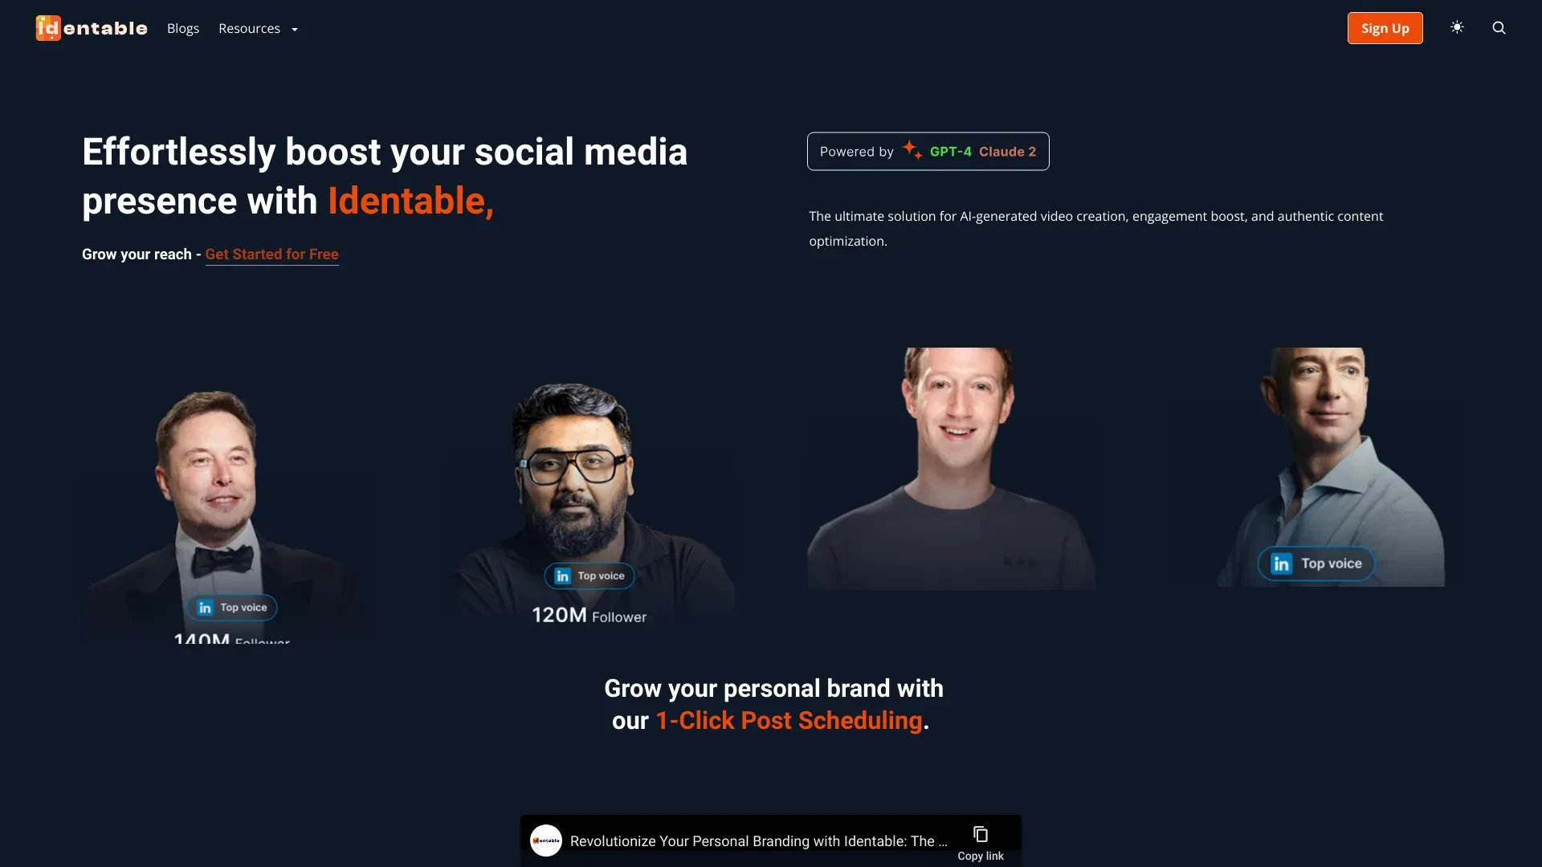Click the LinkedIn Top voice badge on Elon

(x=232, y=607)
